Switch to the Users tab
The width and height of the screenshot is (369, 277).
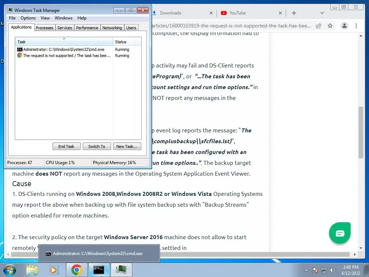(x=131, y=28)
